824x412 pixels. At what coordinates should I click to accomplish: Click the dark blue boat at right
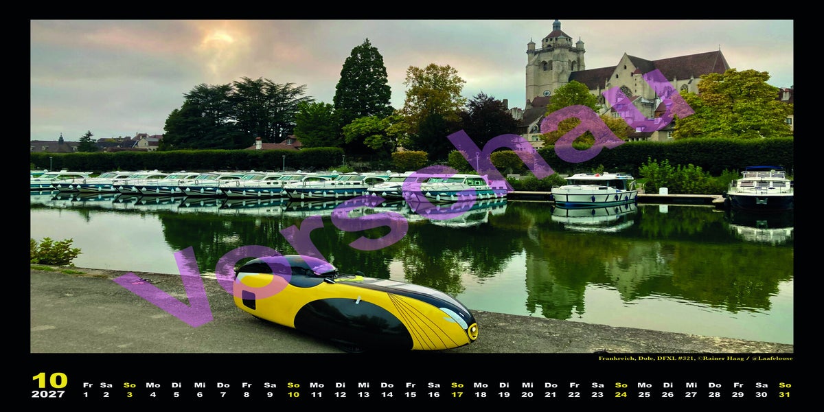pyautogui.click(x=760, y=189)
